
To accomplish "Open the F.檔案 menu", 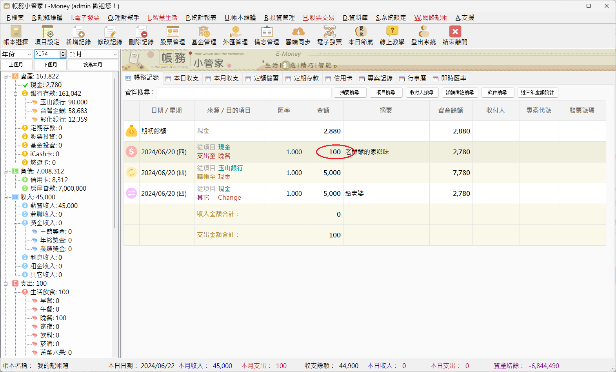I will pos(15,18).
